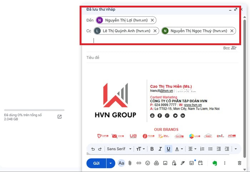This screenshot has height=172, width=250.
Task: Click into the Tiêu đề subject field
Action: 162,58
